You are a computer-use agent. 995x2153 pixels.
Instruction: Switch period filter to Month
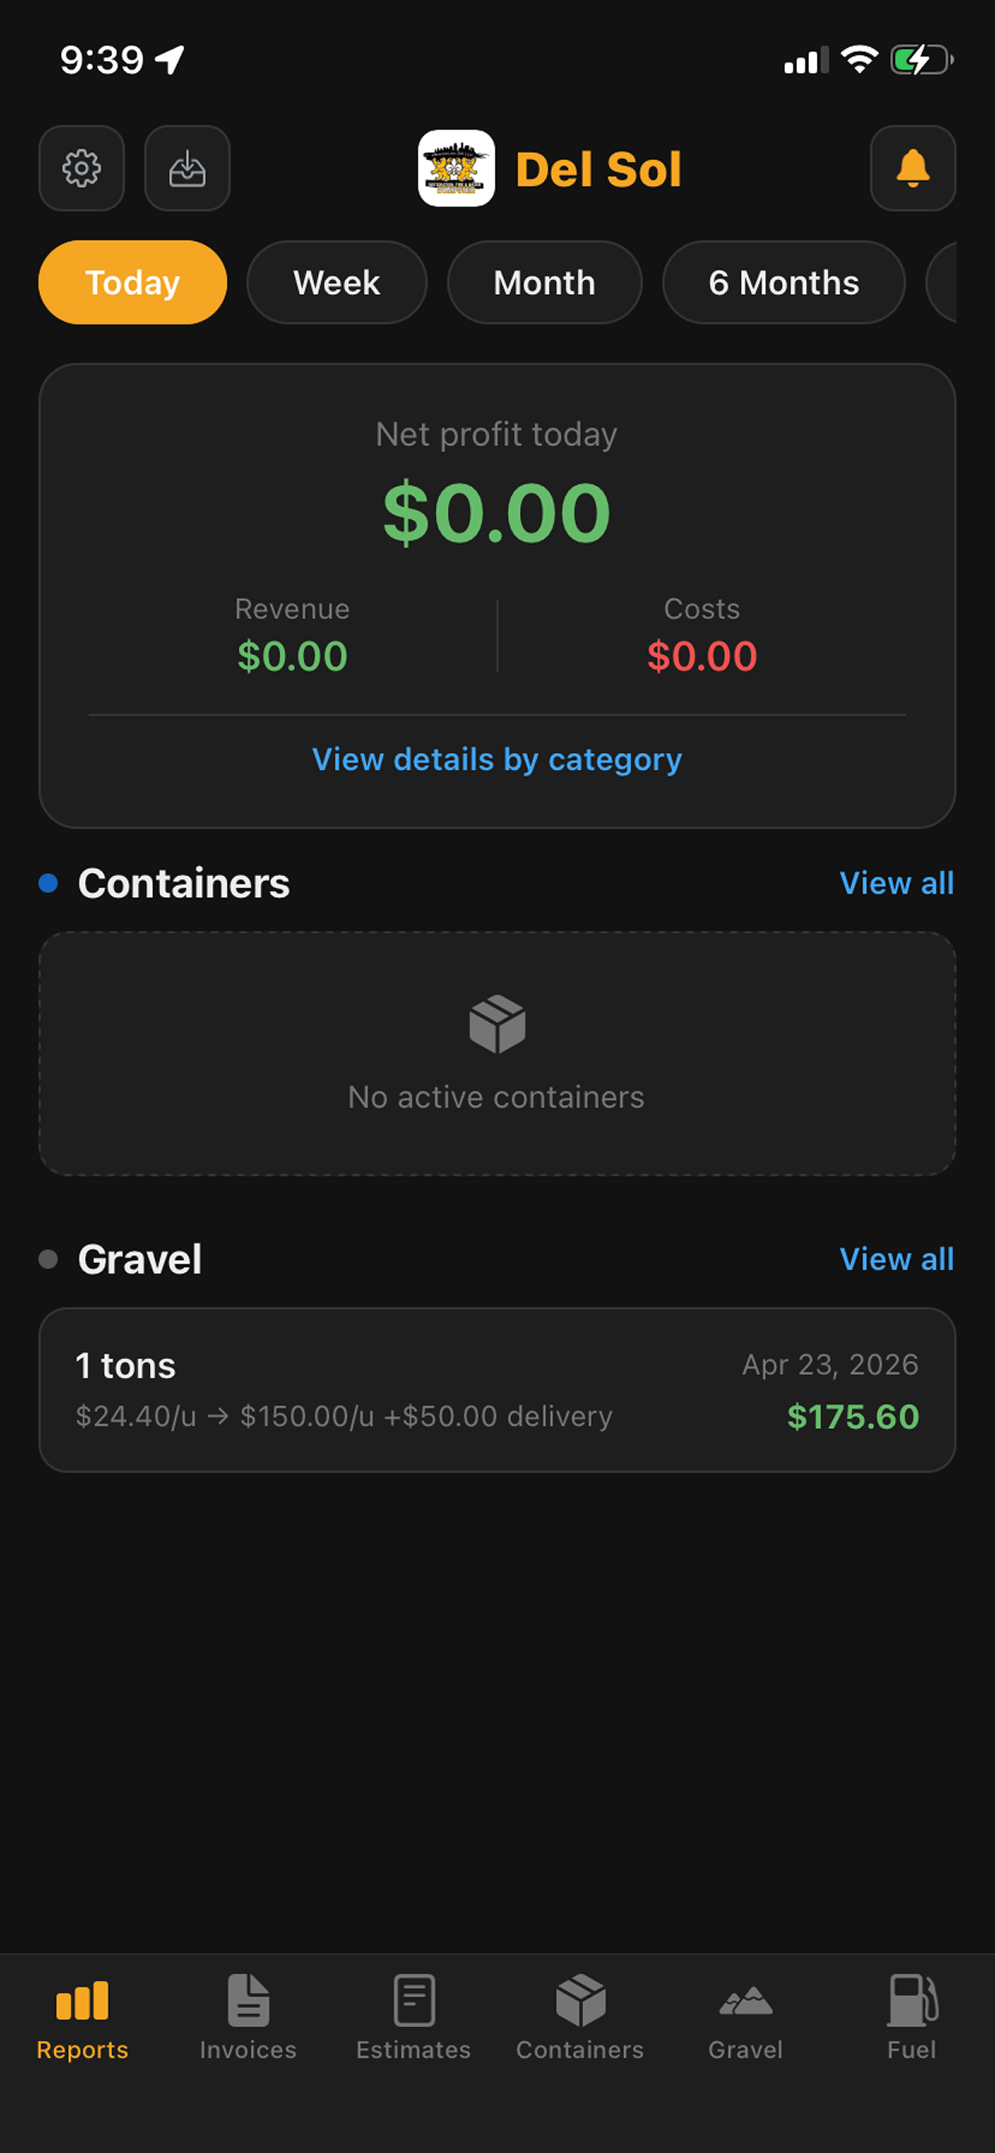point(544,283)
